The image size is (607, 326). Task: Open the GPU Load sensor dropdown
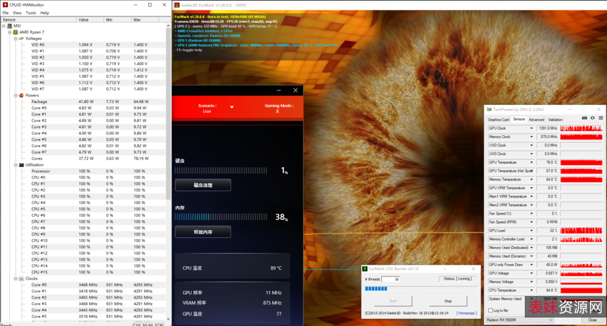(531, 230)
